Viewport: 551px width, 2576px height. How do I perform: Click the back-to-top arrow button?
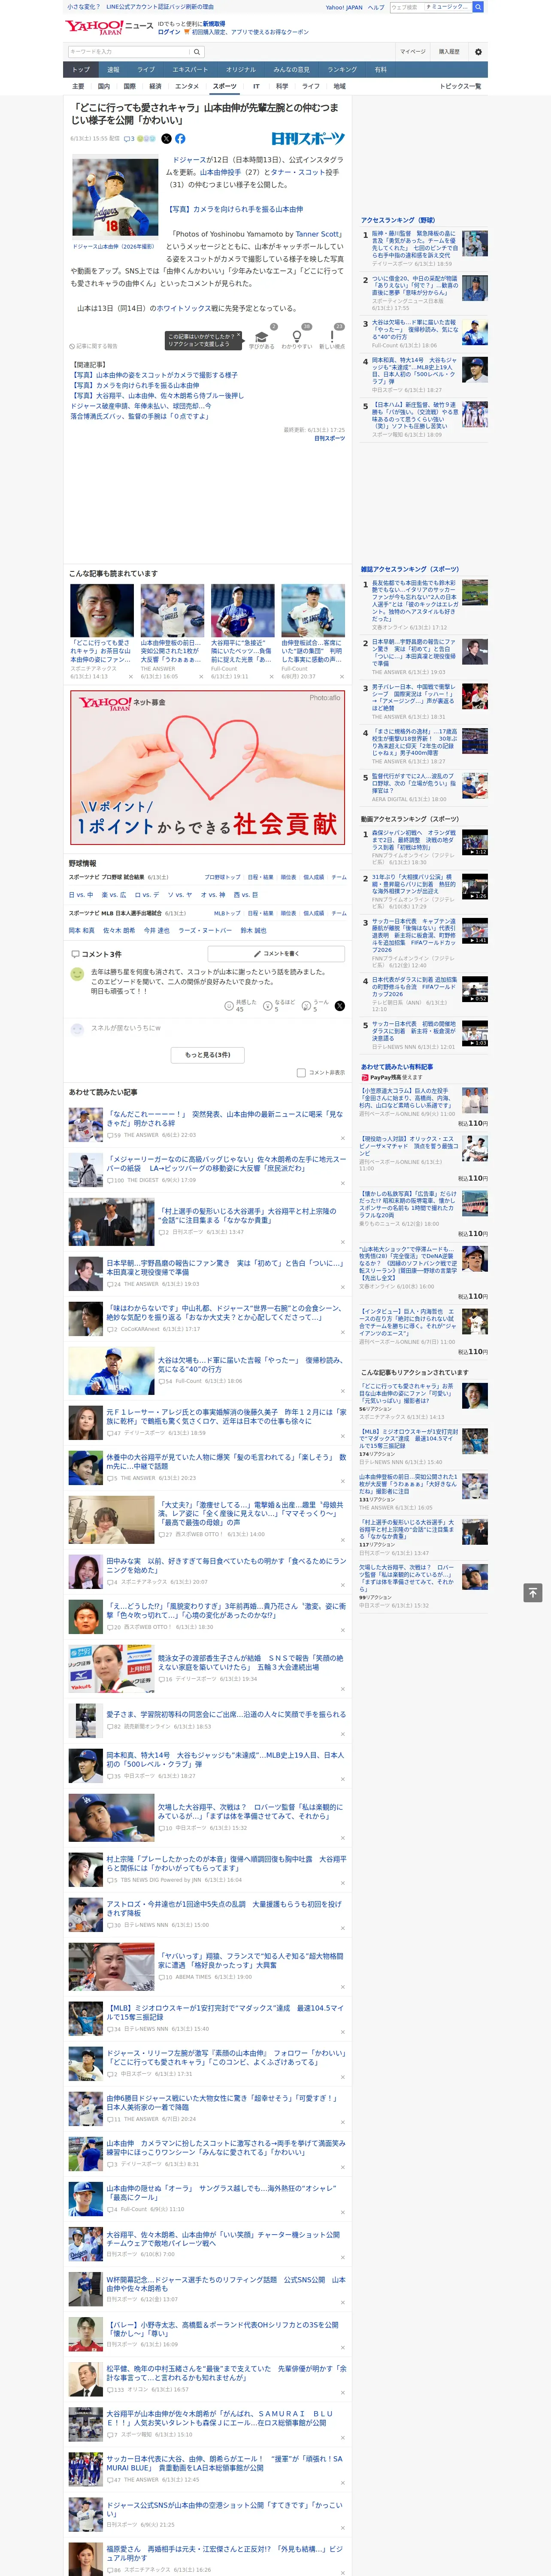click(x=533, y=1592)
